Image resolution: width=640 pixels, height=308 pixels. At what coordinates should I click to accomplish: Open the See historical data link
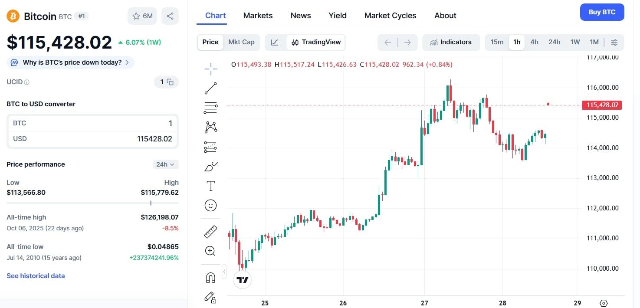coord(35,275)
